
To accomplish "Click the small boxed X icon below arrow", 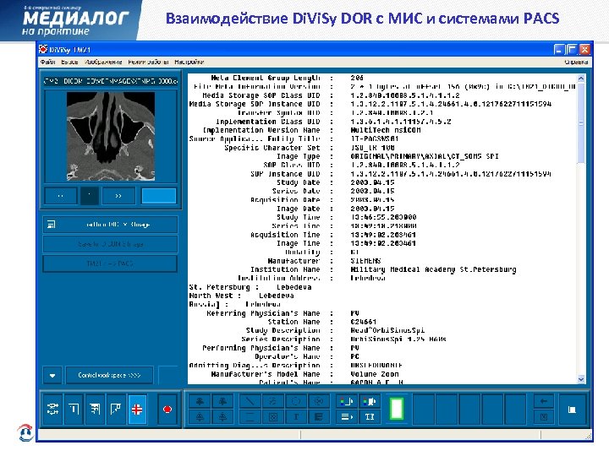I will coord(544,417).
